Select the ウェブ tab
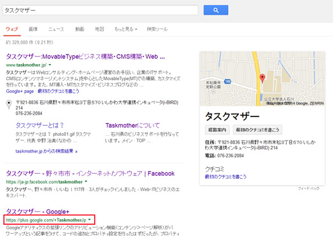Image resolution: width=333 pixels, height=237 pixels. 12,29
